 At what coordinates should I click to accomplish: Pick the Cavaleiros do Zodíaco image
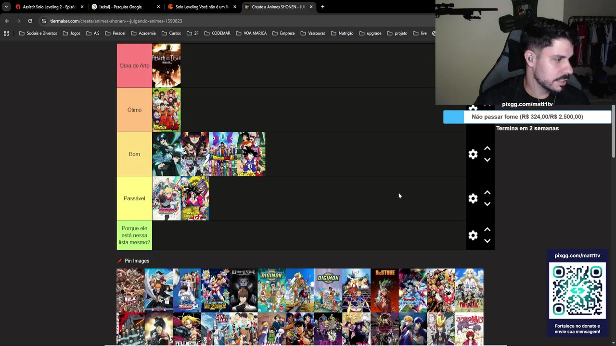(x=215, y=290)
